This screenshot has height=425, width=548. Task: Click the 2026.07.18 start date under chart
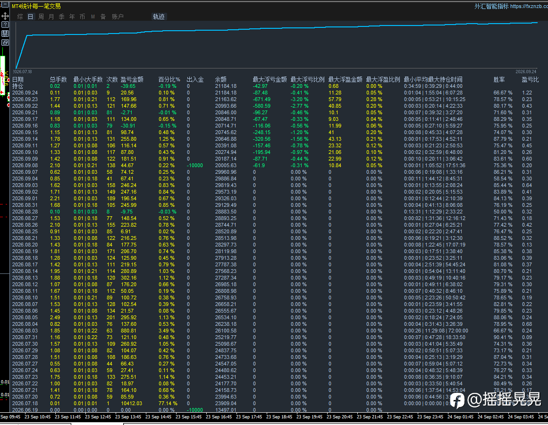(22, 72)
